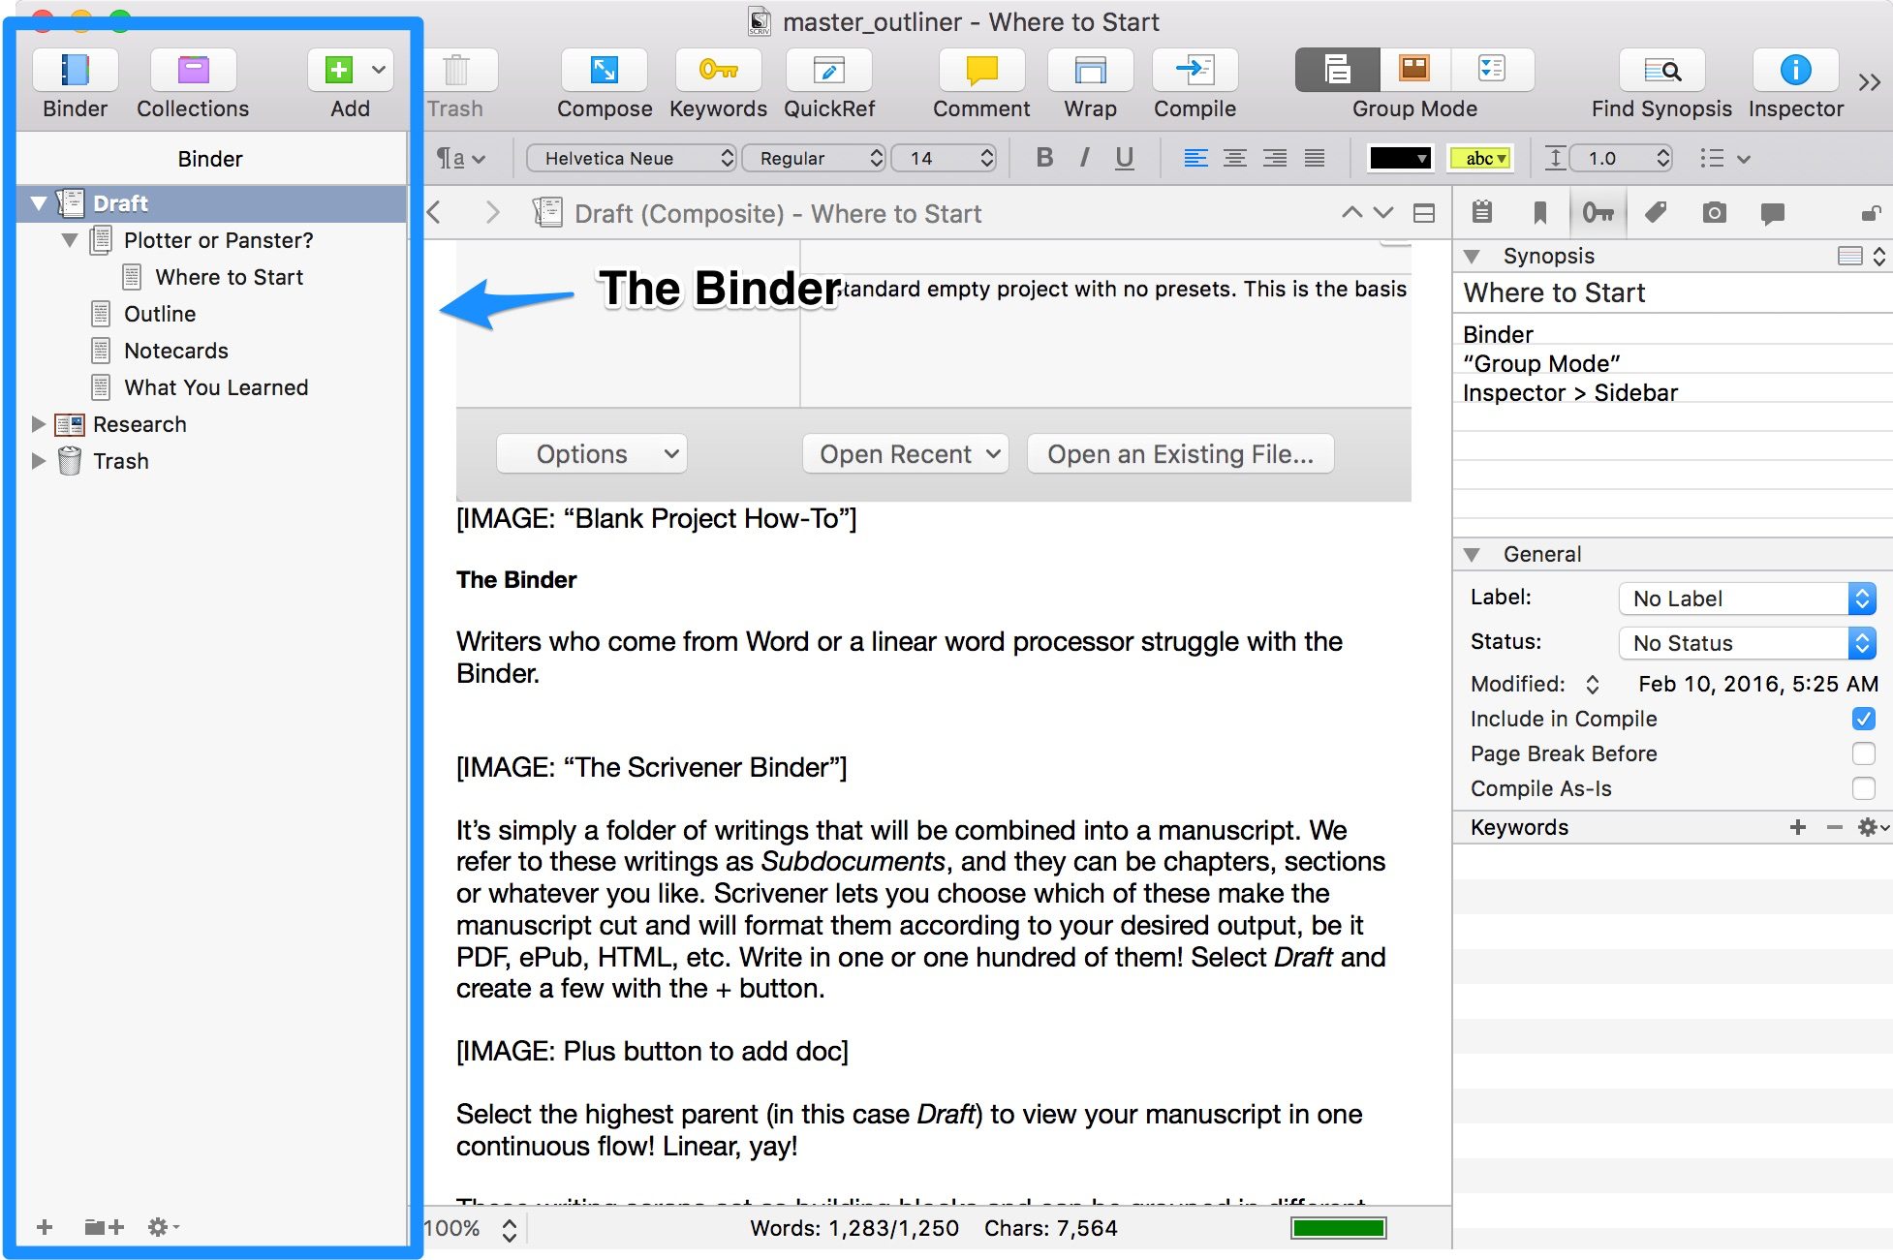Screen dimensions: 1893x1260
Task: Switch Group Mode to Scrivenings view
Action: (1338, 70)
